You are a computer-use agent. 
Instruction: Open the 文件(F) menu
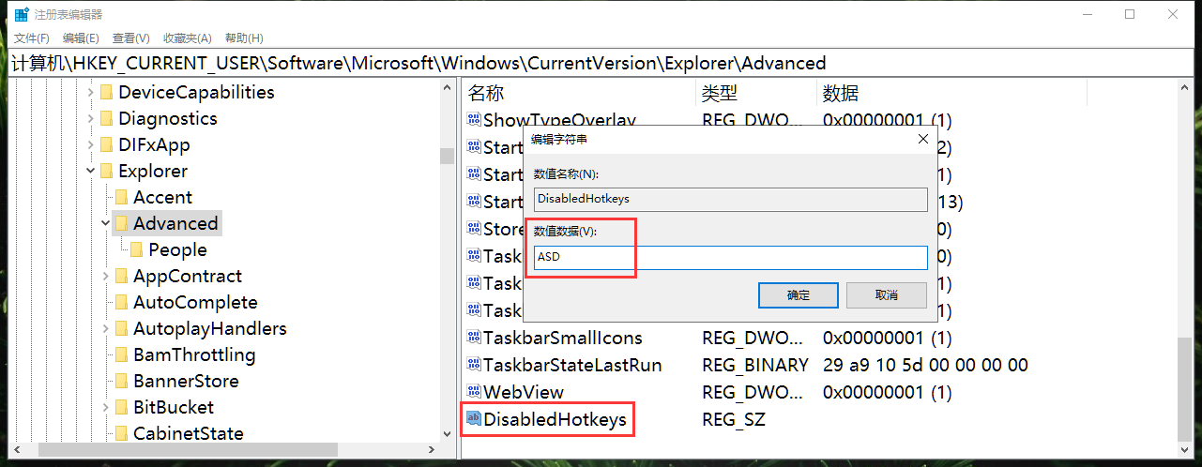point(31,38)
